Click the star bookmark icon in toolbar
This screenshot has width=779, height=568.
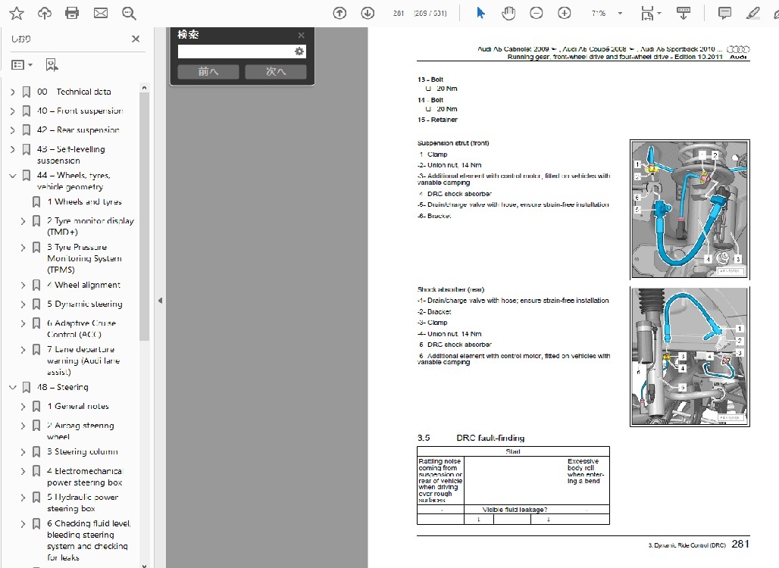[17, 14]
